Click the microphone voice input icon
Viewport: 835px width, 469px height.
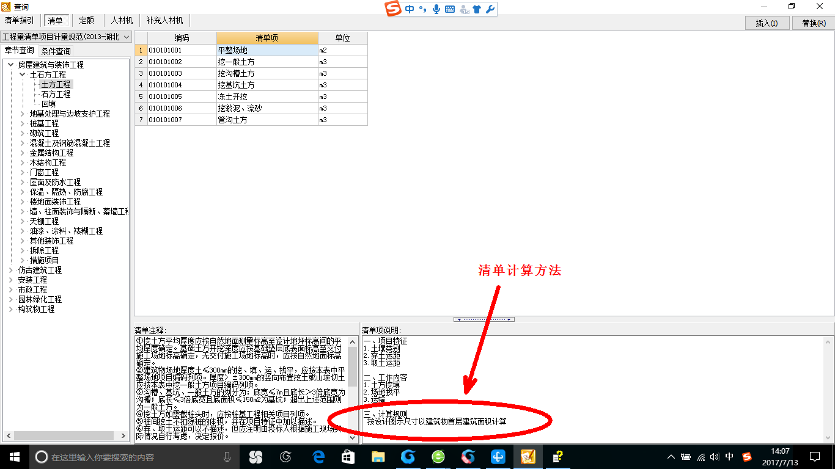[436, 9]
